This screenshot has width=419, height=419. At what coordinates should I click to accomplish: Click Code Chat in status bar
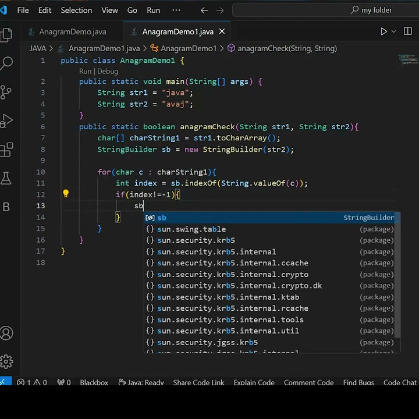(400, 382)
